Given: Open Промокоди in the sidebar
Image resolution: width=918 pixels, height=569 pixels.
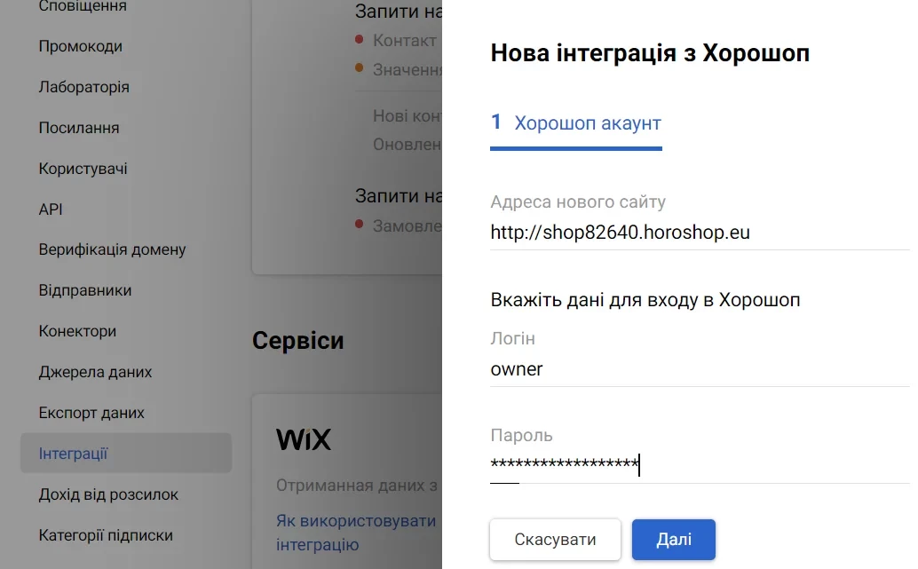Looking at the screenshot, I should (80, 46).
